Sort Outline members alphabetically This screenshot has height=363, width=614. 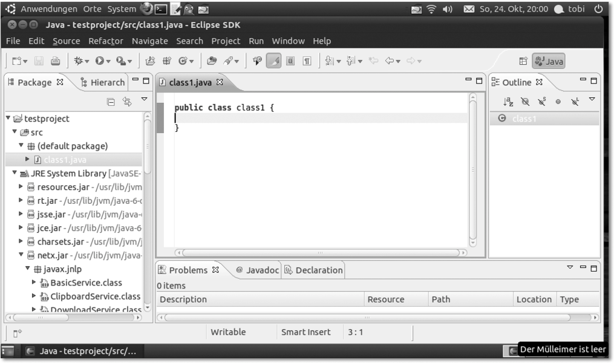[510, 103]
